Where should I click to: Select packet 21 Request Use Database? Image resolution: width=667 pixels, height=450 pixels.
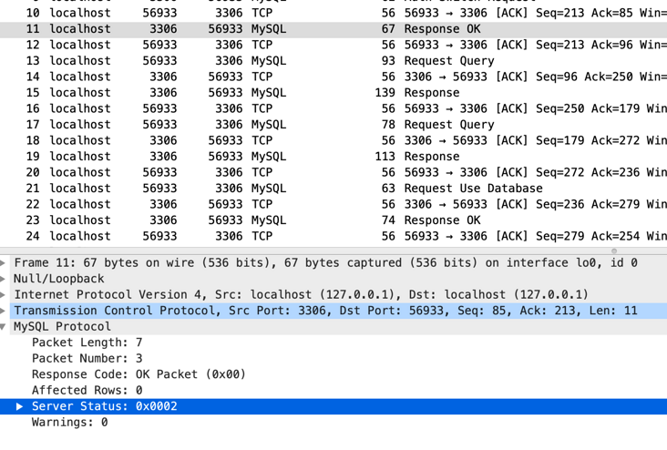tap(333, 189)
